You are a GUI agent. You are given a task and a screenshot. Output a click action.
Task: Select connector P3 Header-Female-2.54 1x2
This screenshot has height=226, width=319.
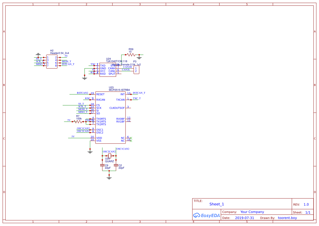136,70
